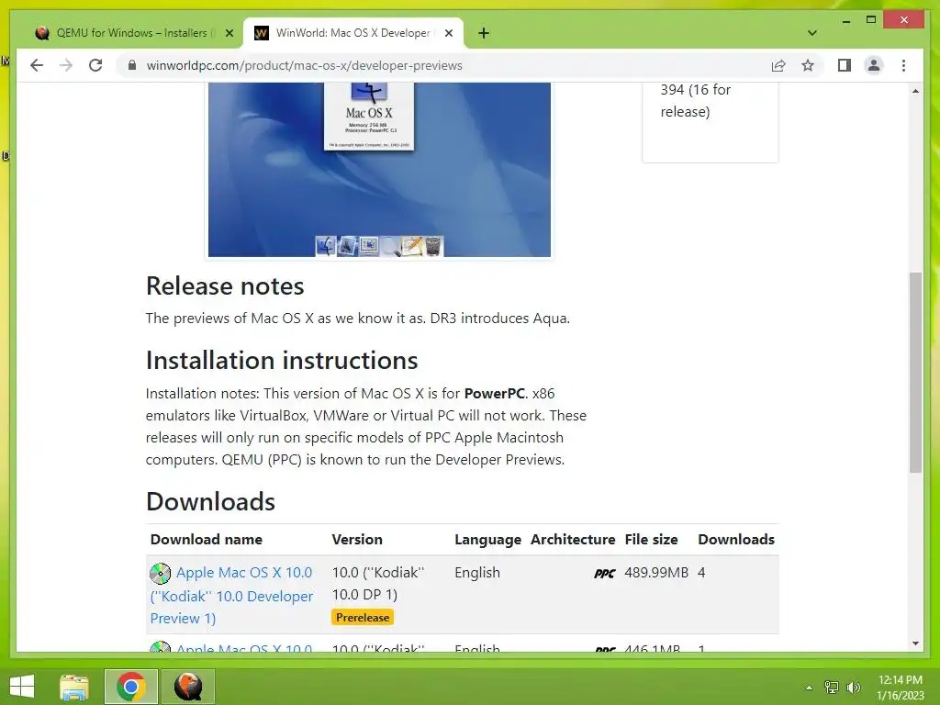Screen dimensions: 940x705
Task: Click the PPC architecture icon in first row
Action: pos(604,574)
